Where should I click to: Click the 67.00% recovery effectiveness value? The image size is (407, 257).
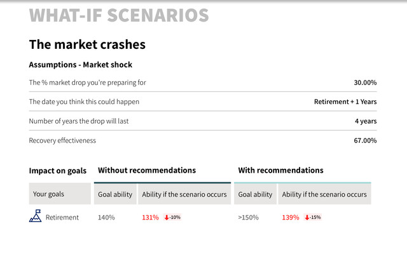pos(365,141)
